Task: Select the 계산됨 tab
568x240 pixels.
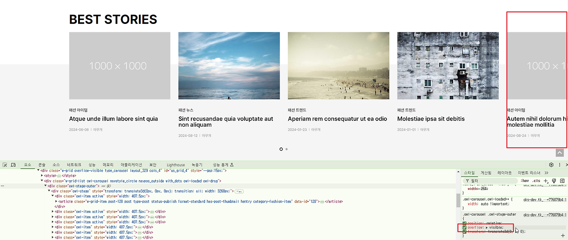Action: tap(486, 173)
